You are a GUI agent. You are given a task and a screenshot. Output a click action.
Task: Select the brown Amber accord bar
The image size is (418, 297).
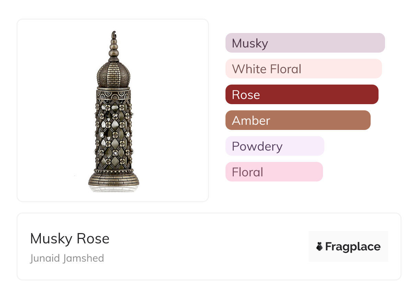(x=298, y=120)
